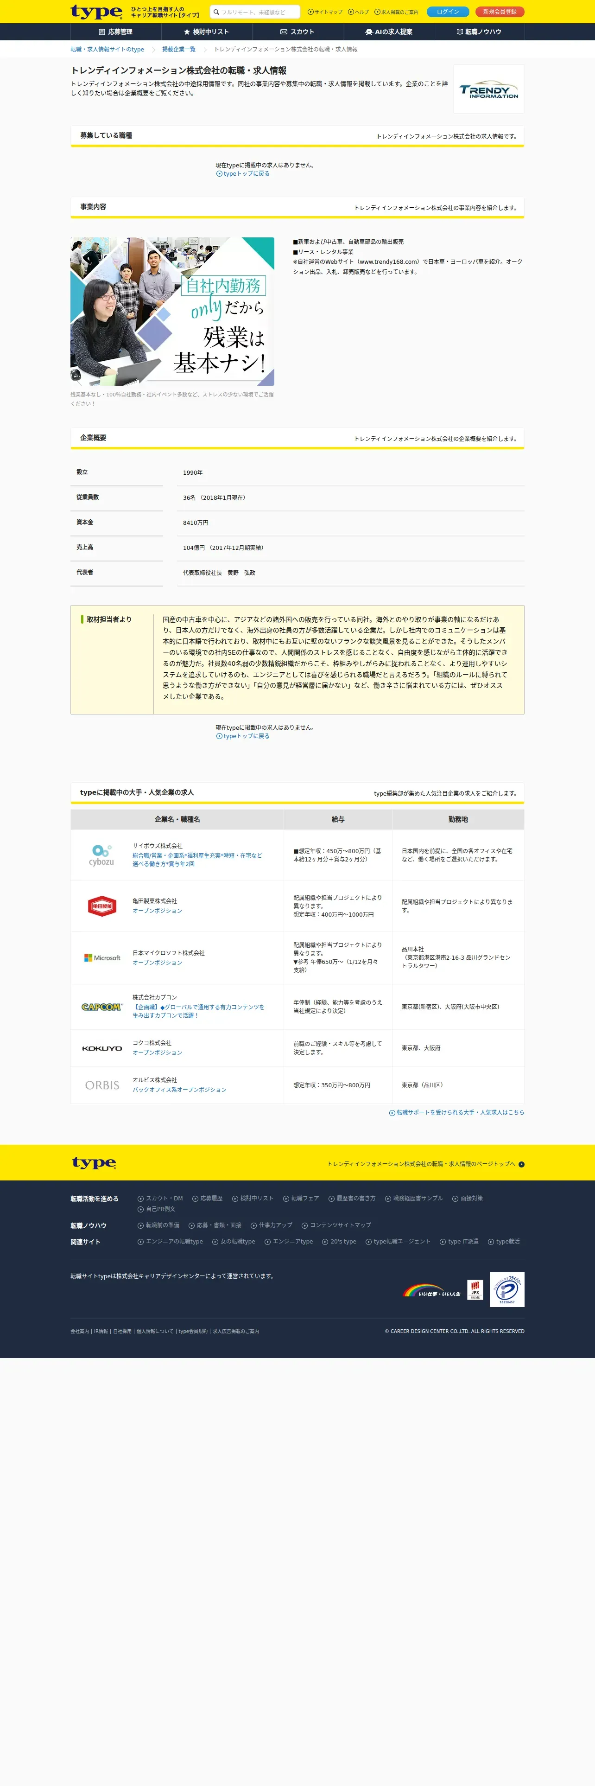The image size is (595, 1786).
Task: Open footer link 女の転職type
Action: pyautogui.click(x=234, y=1242)
